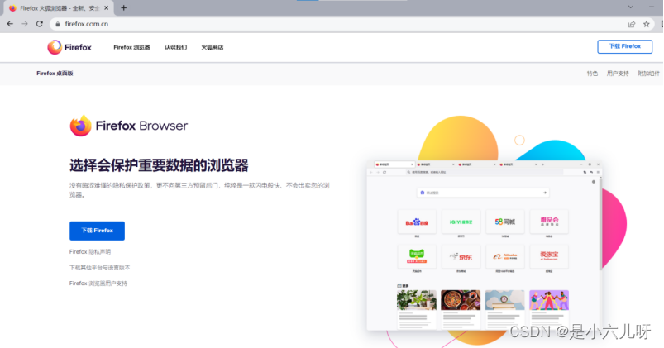This screenshot has height=348, width=664.
Task: Open the 用户支持 link
Action: pyautogui.click(x=618, y=74)
